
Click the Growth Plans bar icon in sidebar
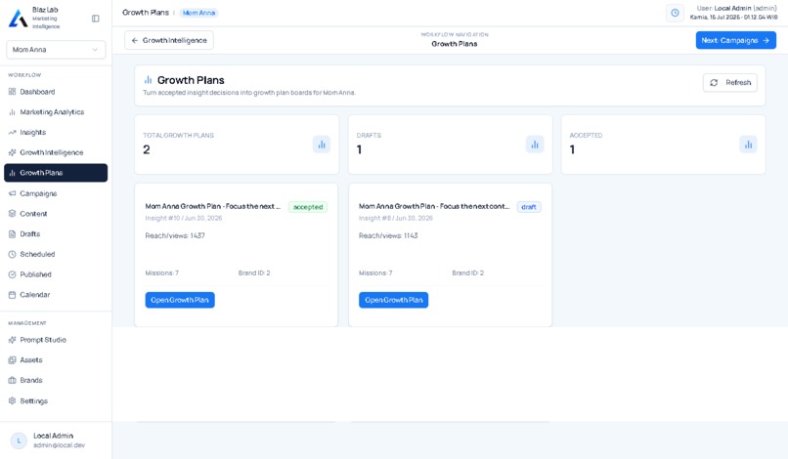click(12, 173)
